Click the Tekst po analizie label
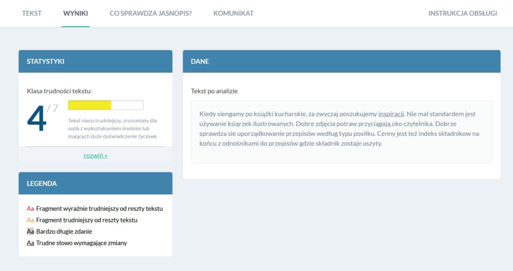This screenshot has width=513, height=271. click(x=214, y=91)
